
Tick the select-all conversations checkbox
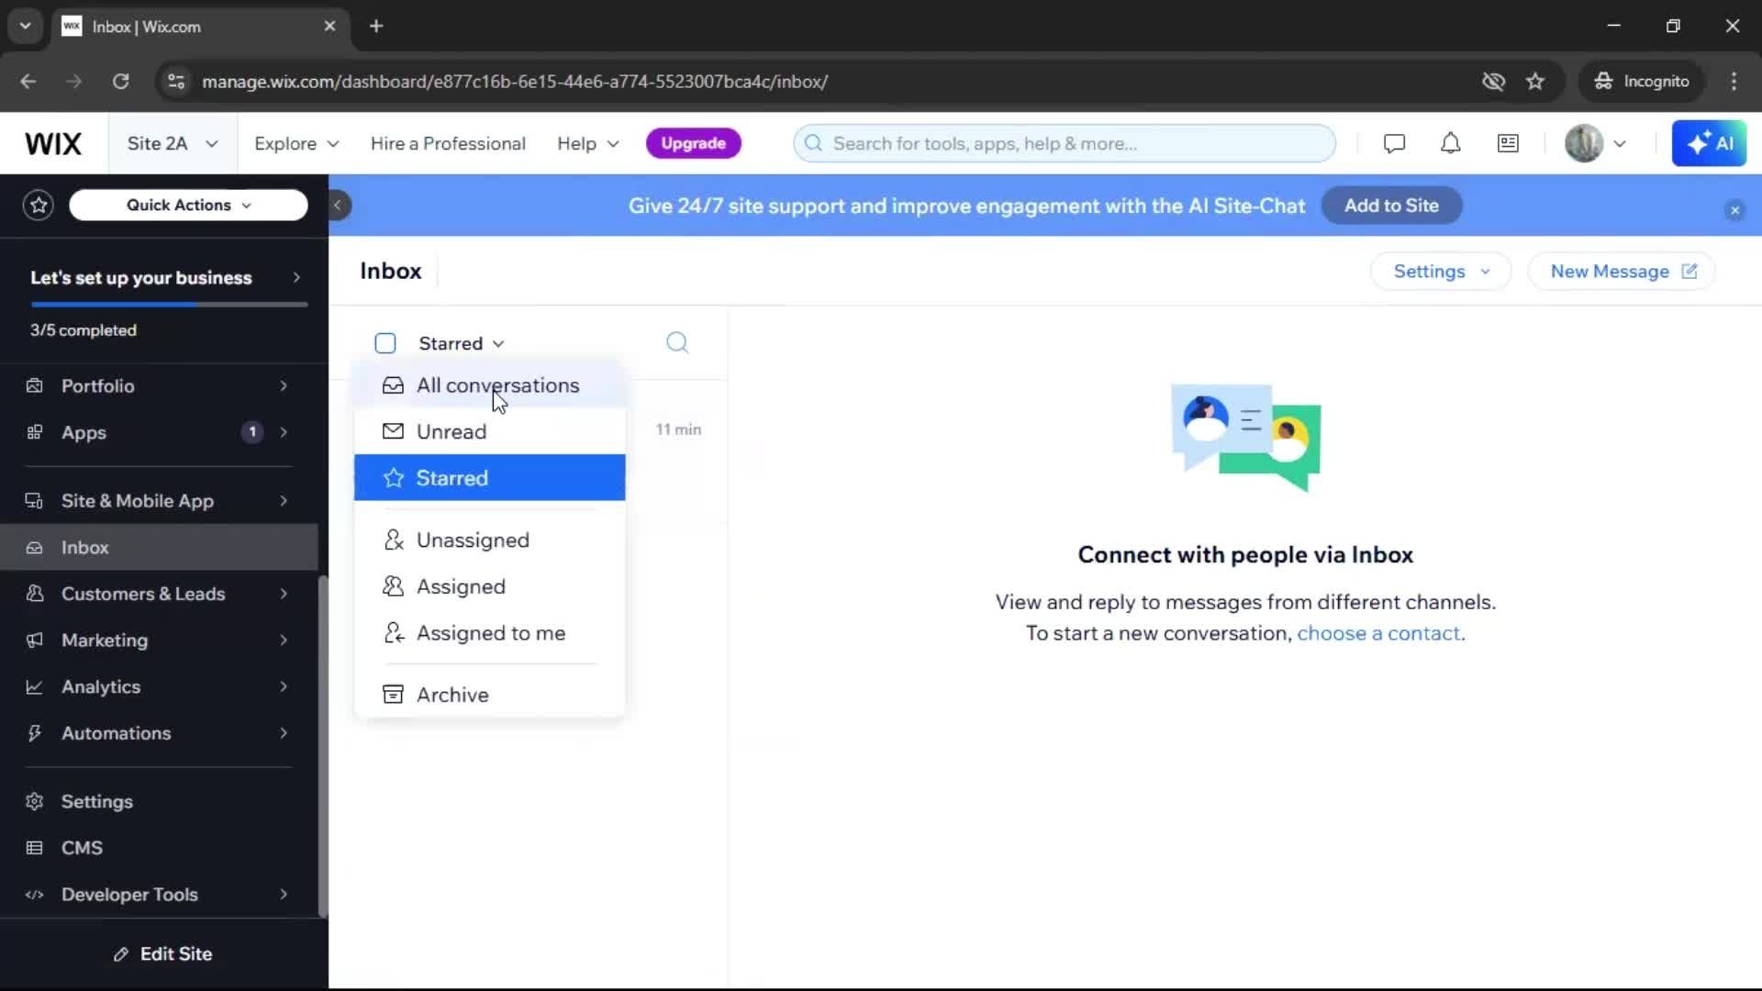point(385,343)
